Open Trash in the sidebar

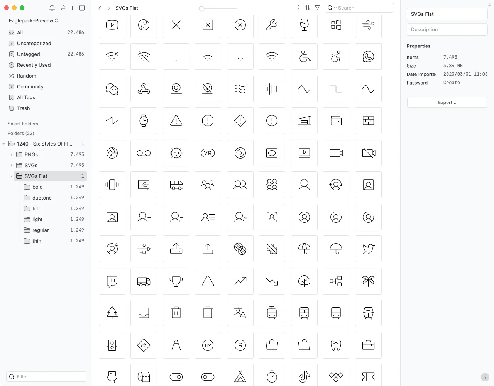(23, 108)
